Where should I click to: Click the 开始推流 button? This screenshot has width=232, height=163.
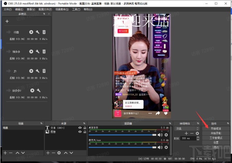(x=216, y=129)
